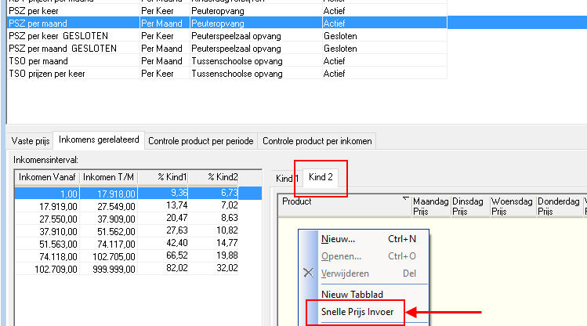Click the Verwijderen X icon in context menu
587x326 pixels.
pos(308,273)
